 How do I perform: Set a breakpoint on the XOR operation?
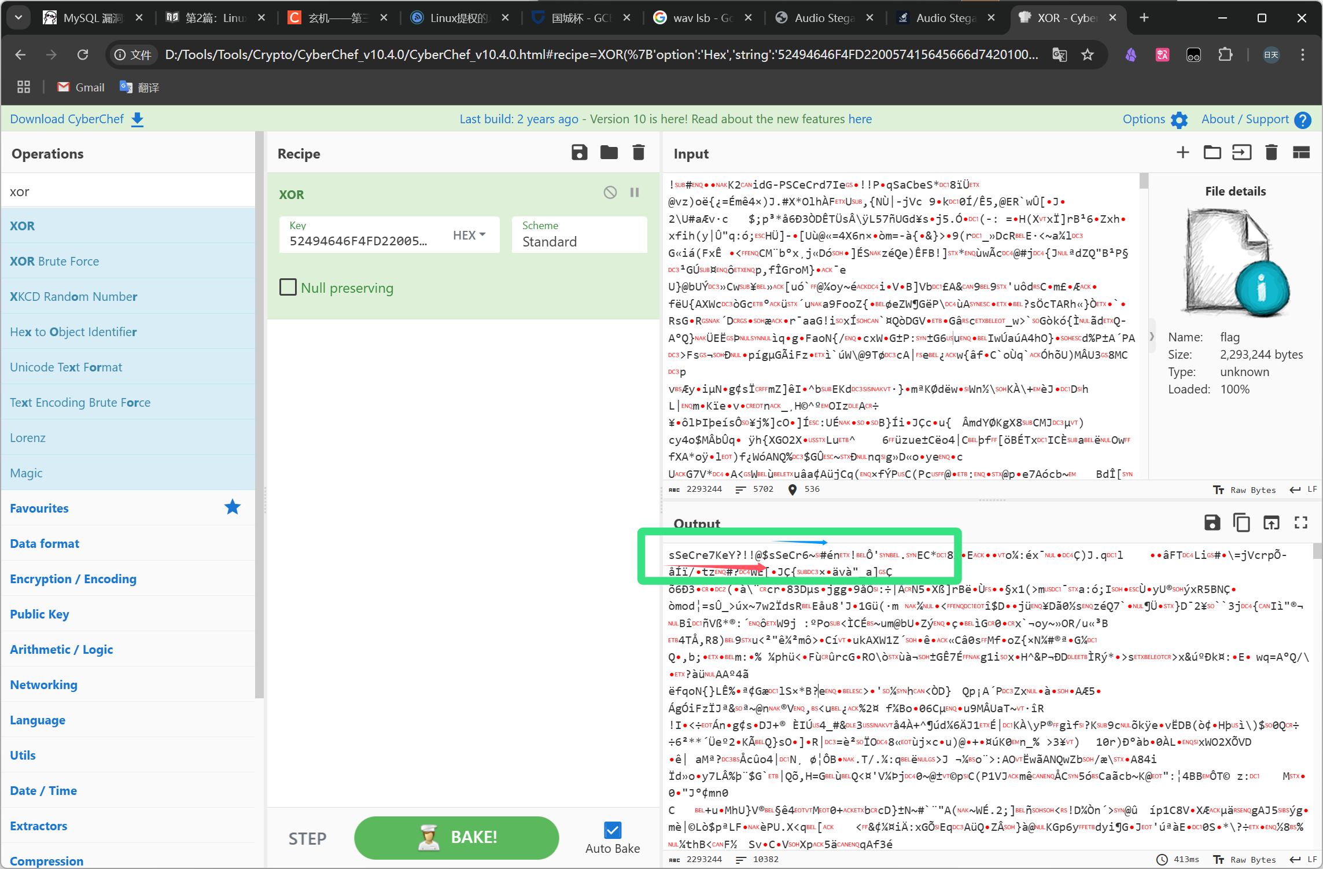635,193
